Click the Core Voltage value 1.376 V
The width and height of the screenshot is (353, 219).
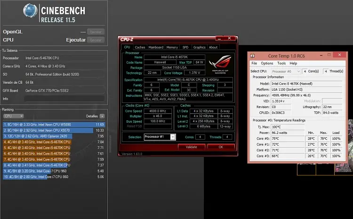point(194,73)
